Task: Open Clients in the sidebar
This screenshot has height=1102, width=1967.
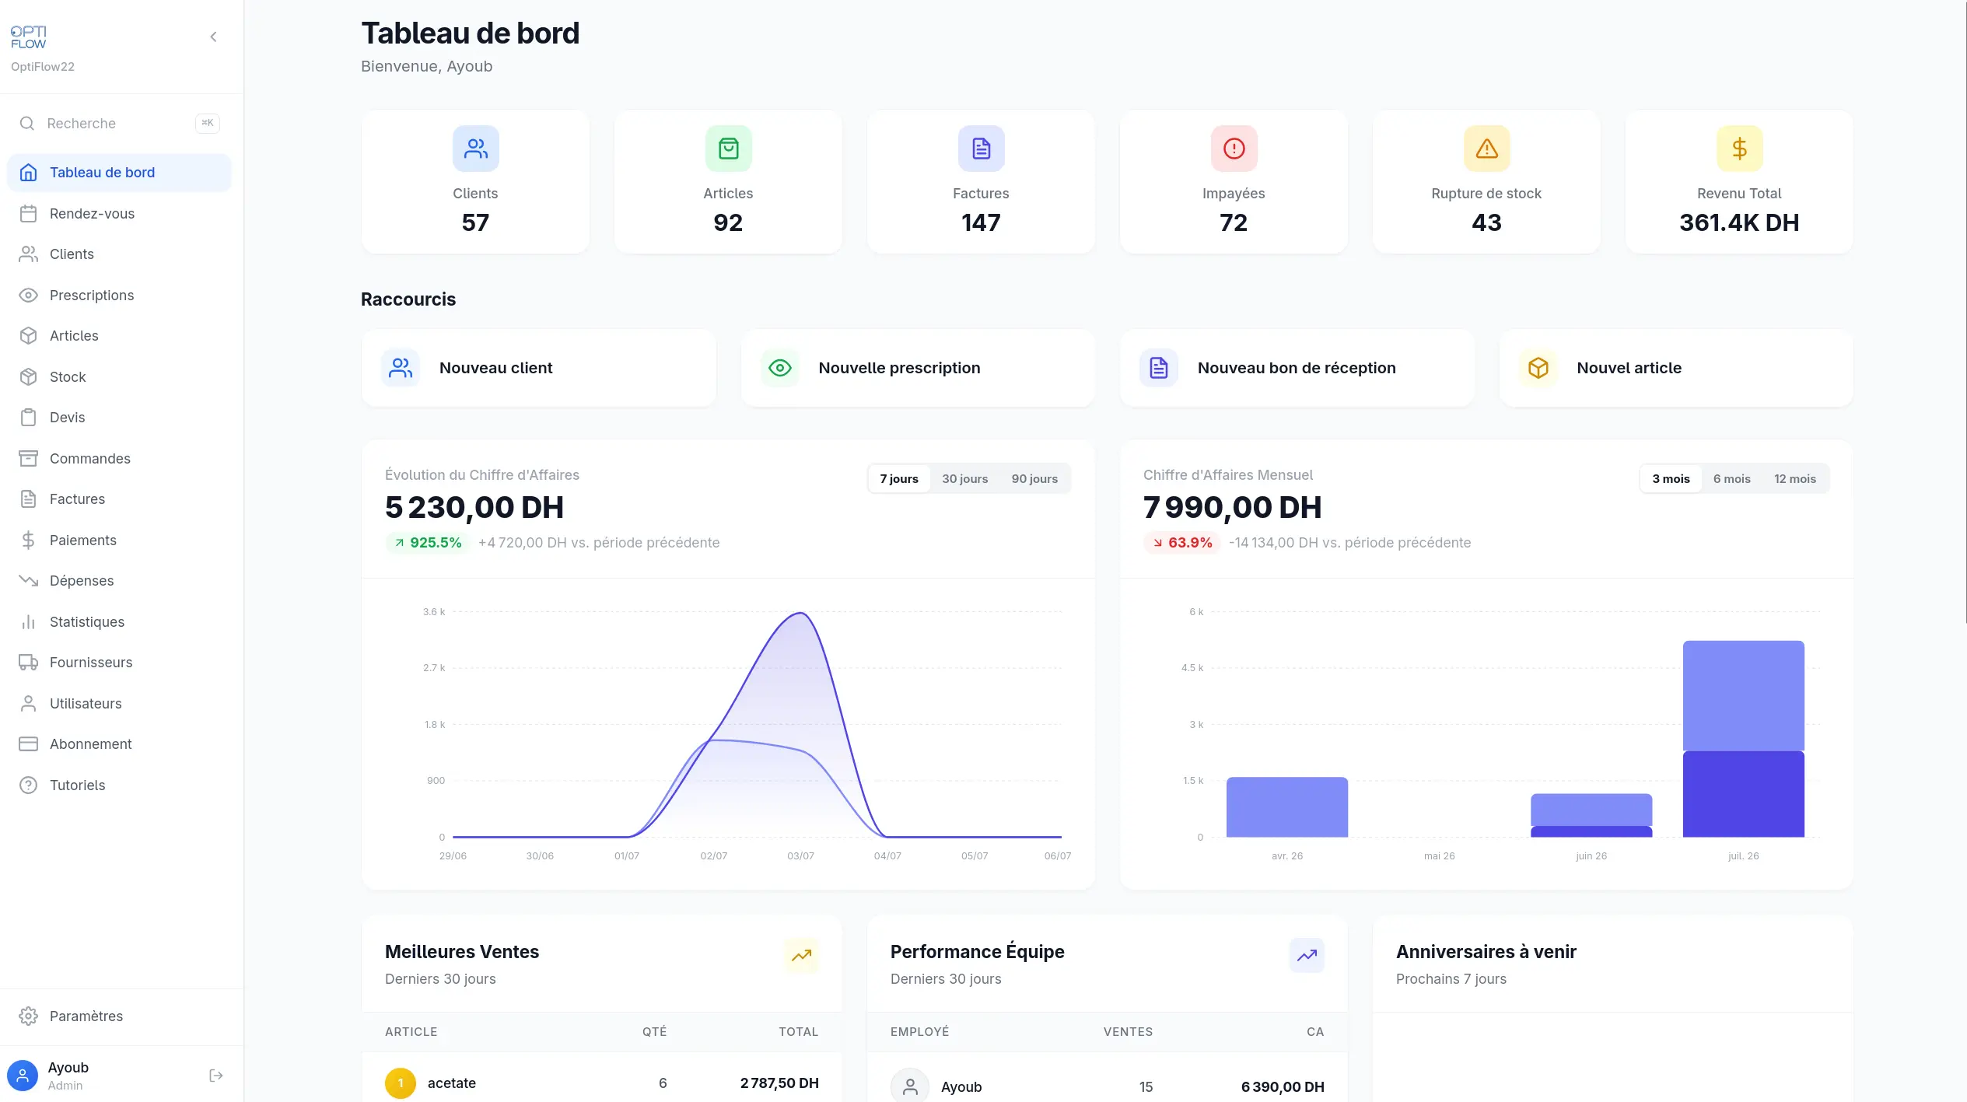Action: [119, 254]
